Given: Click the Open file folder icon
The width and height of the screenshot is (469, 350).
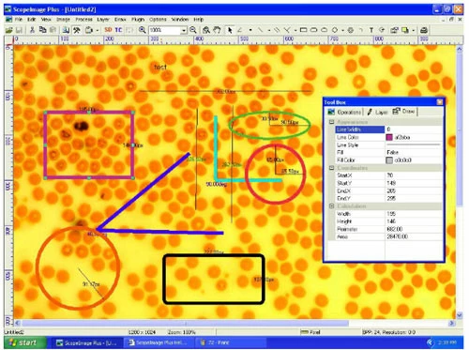Looking at the screenshot, I should [x=9, y=30].
